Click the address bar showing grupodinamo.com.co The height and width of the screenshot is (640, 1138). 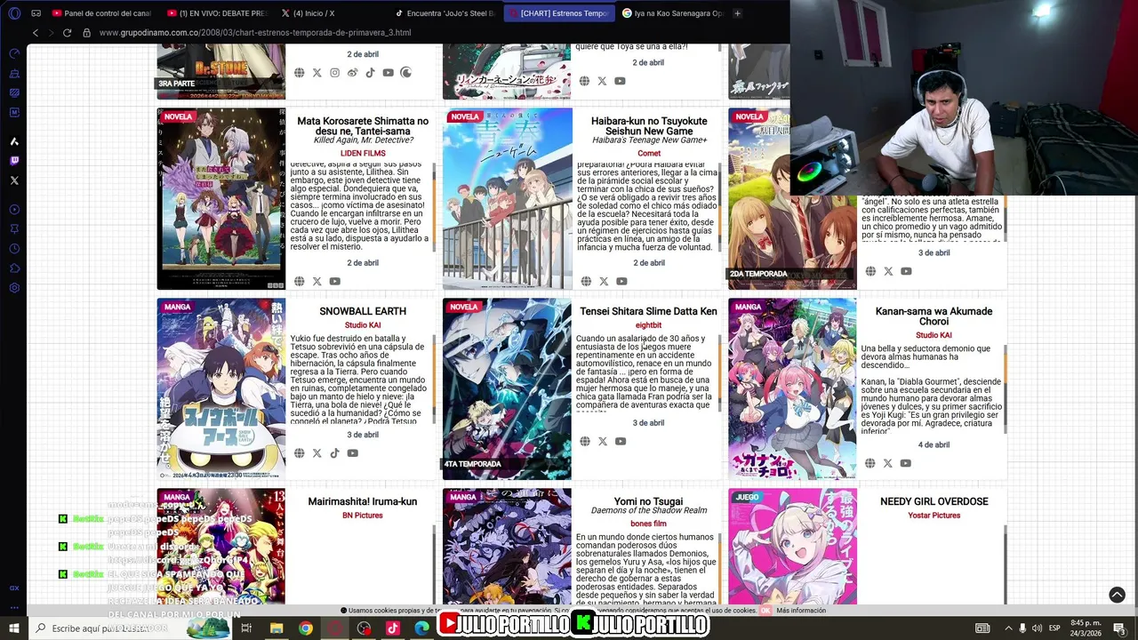[x=255, y=33]
